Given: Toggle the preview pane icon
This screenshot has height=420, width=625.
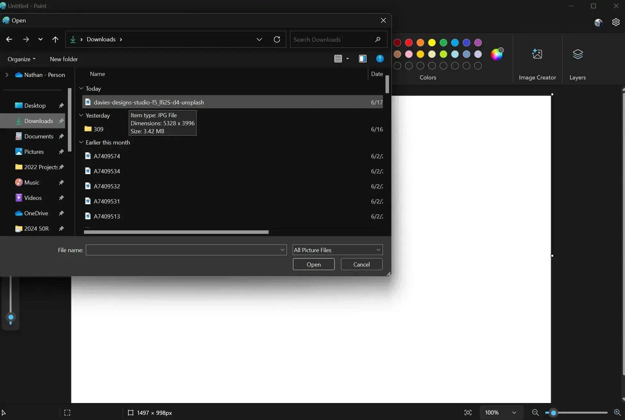Looking at the screenshot, I should (362, 59).
